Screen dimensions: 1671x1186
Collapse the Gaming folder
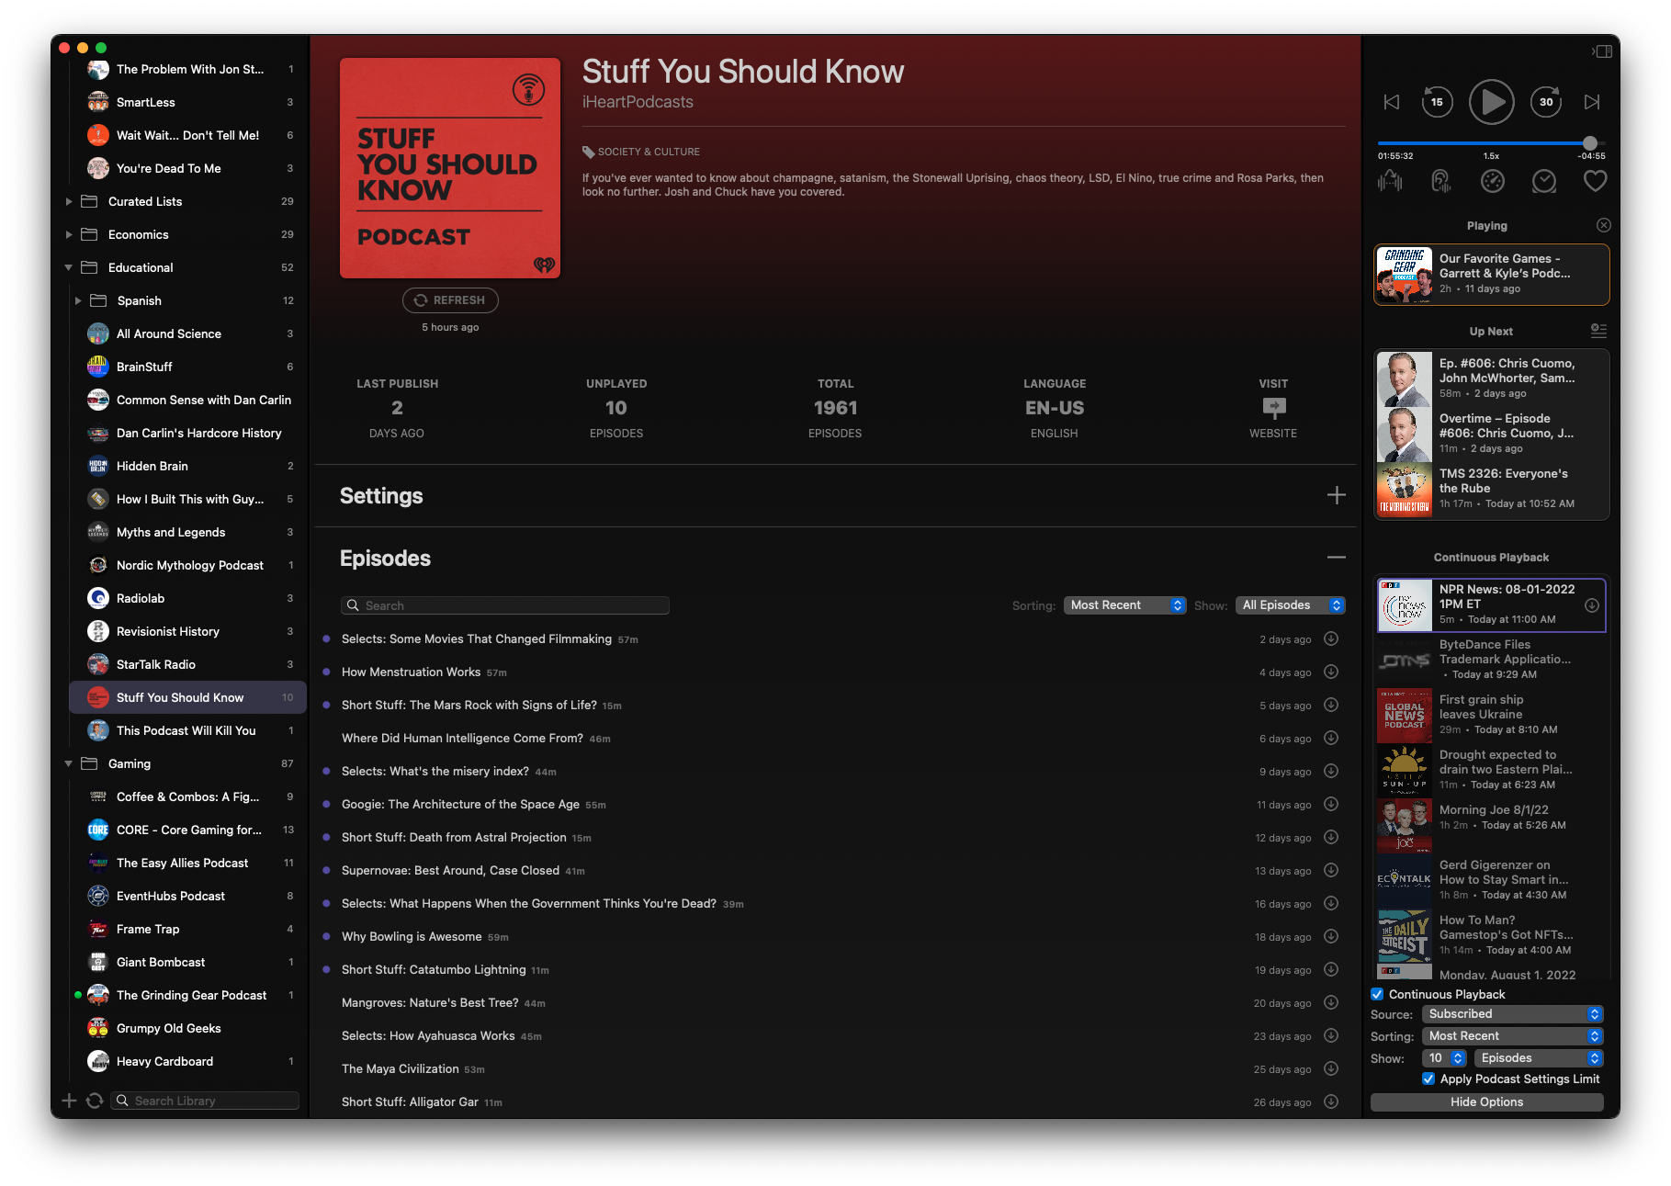click(x=69, y=763)
